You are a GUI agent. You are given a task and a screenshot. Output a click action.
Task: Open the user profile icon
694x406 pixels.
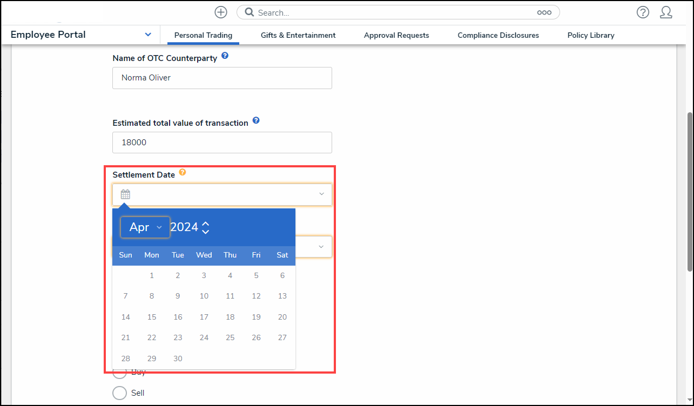[x=666, y=12]
